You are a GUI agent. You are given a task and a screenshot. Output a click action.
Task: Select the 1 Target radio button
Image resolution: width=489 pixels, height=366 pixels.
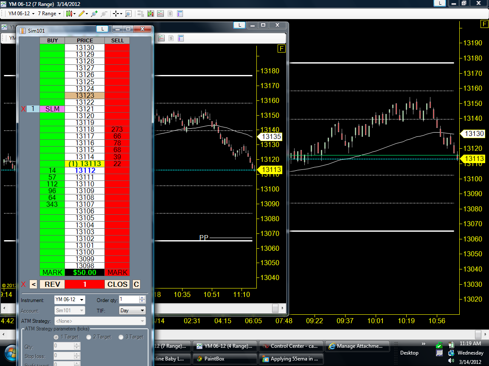coord(56,337)
